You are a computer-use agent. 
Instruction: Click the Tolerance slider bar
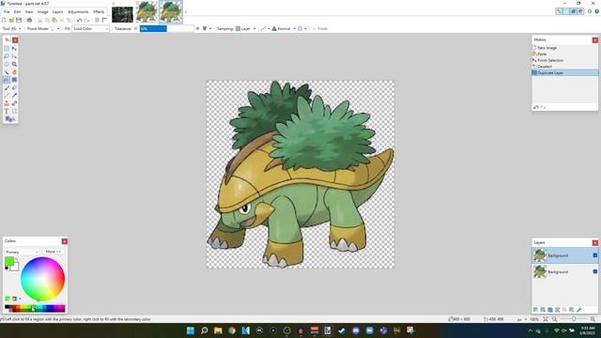[167, 29]
